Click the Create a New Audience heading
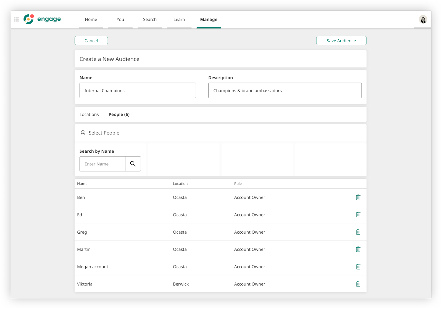Viewport: 442px width, 309px height. click(109, 59)
